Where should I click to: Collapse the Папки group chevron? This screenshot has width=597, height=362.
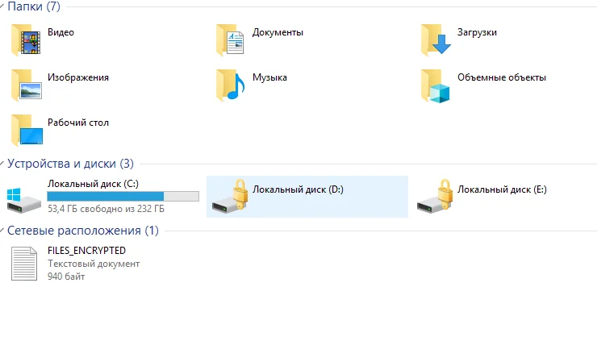coord(2,7)
